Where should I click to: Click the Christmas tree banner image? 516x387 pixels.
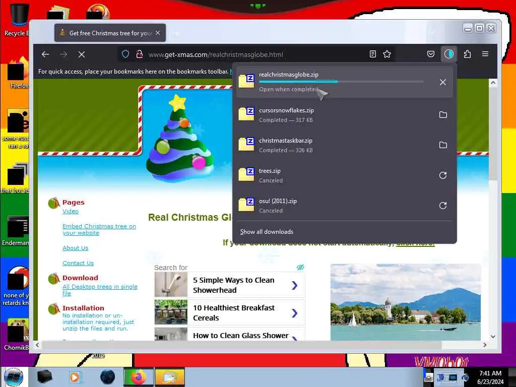click(x=179, y=138)
